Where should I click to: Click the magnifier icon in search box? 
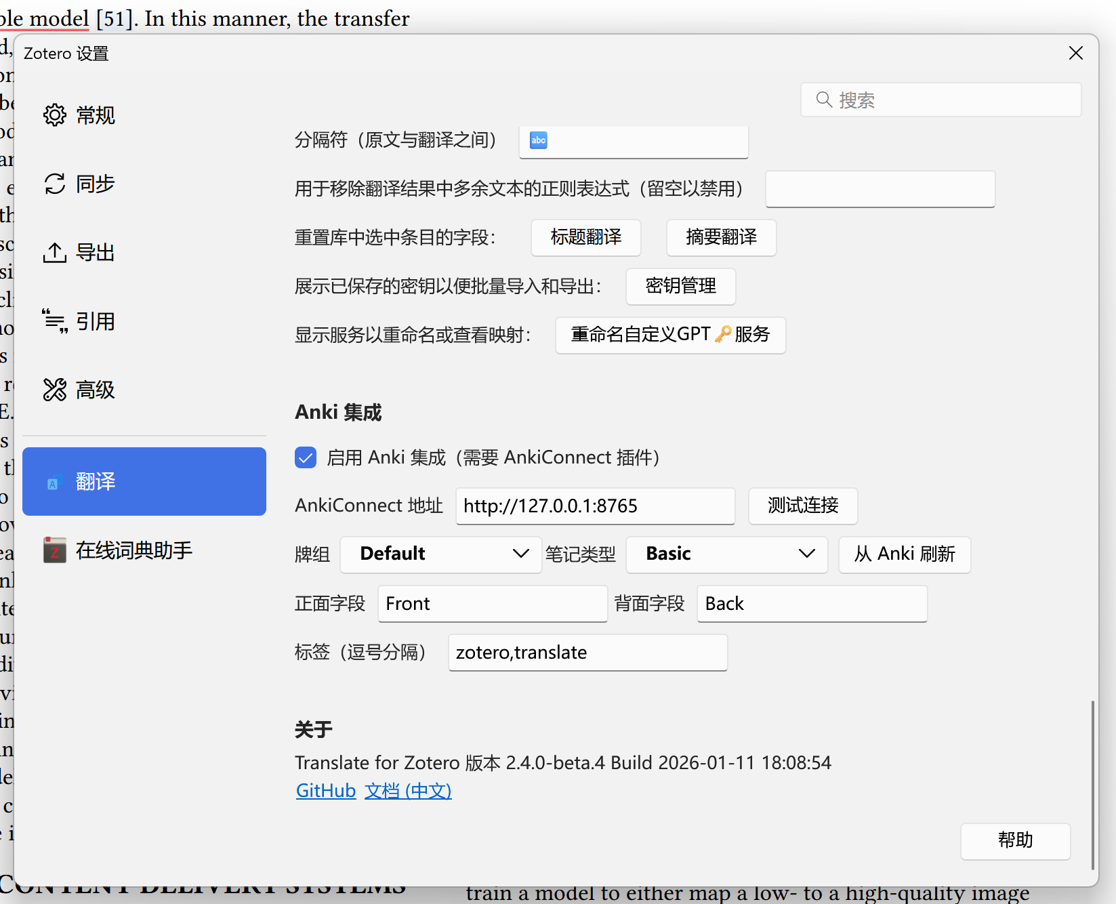coord(824,100)
